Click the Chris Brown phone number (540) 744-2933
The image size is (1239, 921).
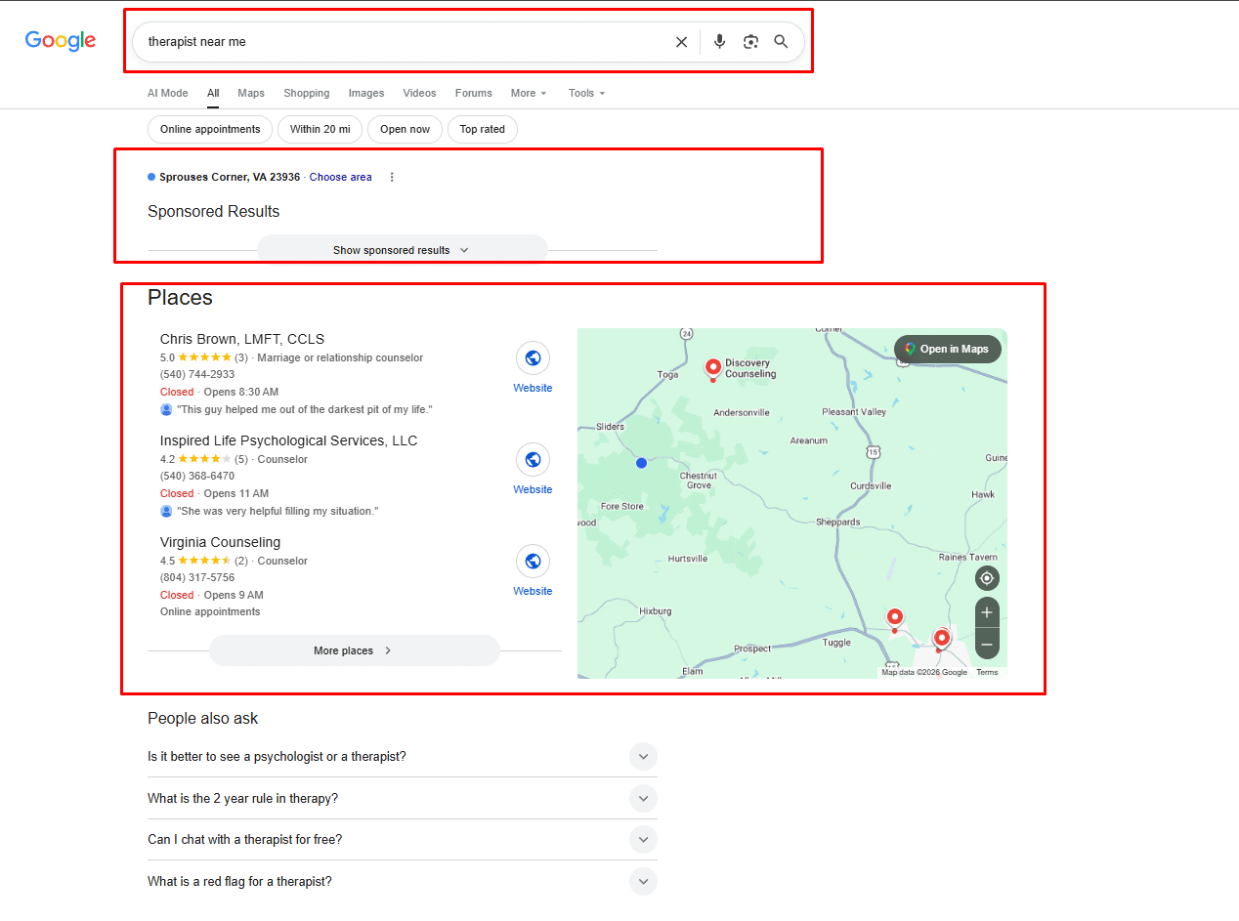(197, 374)
